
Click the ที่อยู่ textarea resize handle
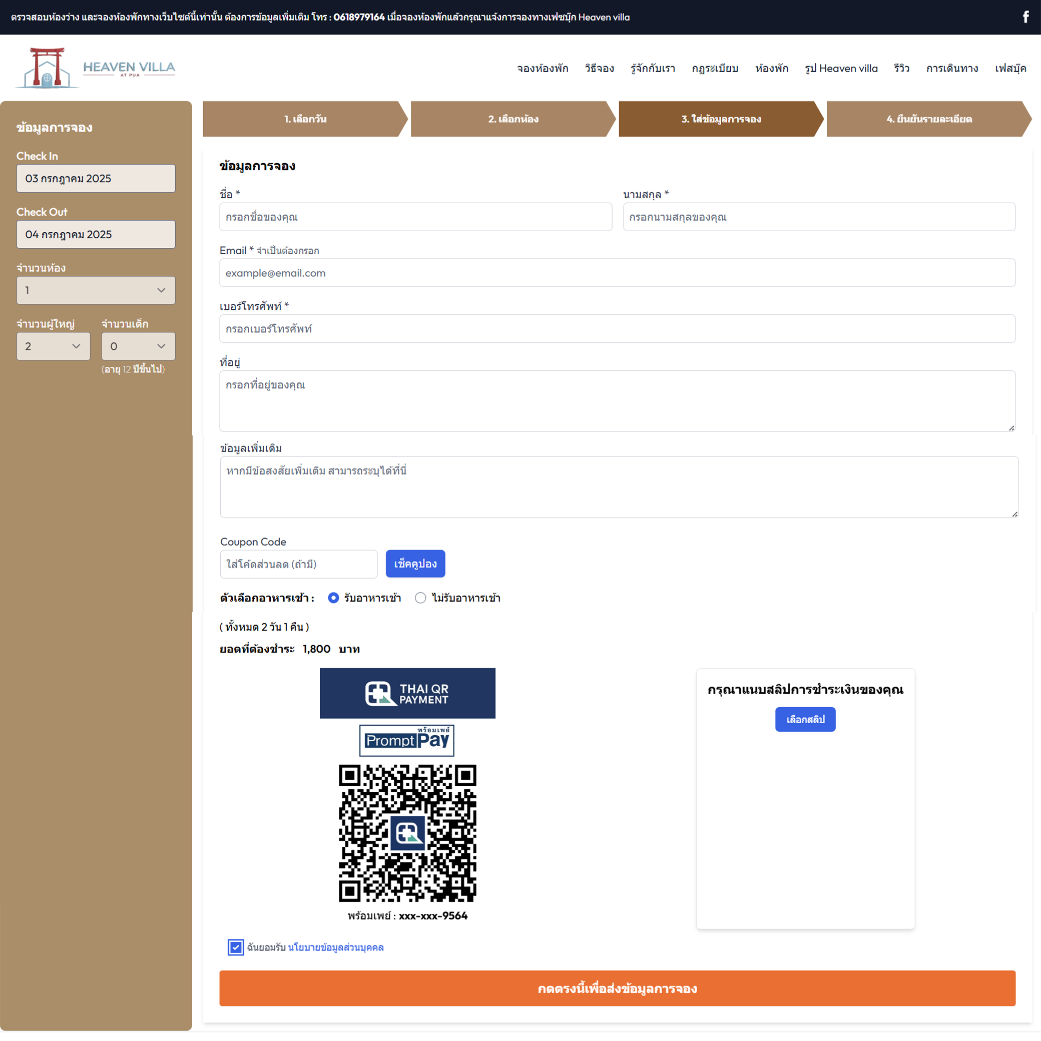click(1011, 428)
